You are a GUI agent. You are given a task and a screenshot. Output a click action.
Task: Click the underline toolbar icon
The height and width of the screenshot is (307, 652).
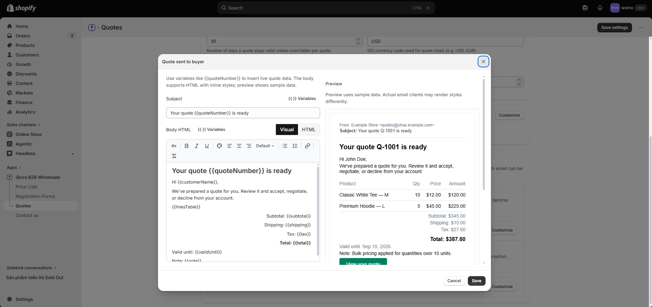point(207,146)
